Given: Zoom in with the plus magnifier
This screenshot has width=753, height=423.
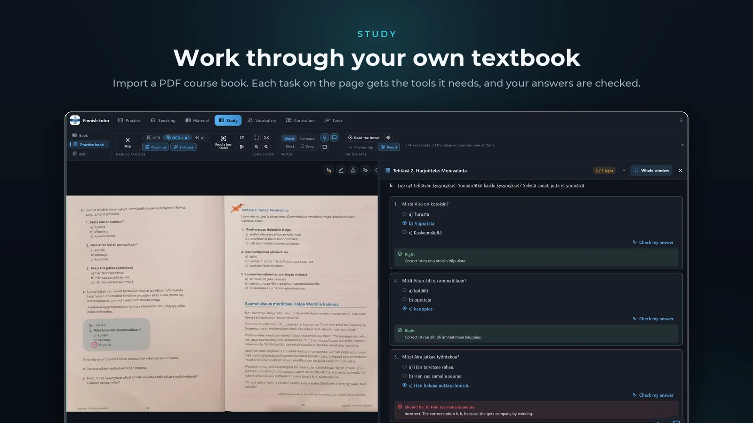Looking at the screenshot, I should coord(266,147).
